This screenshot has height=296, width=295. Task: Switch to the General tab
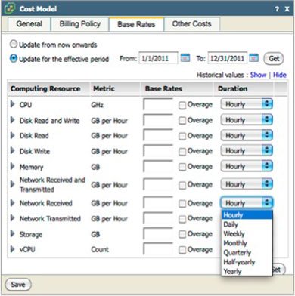tap(29, 24)
